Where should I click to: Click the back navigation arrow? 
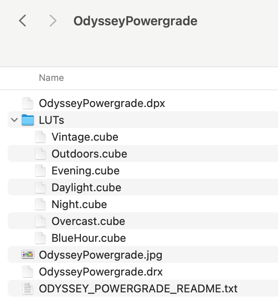point(23,21)
